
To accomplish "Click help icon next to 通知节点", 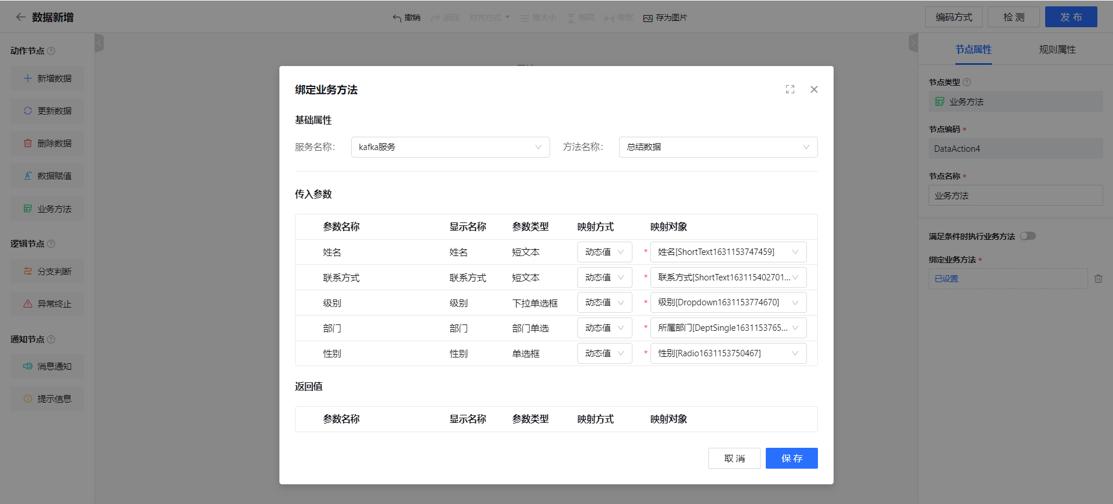I will (x=51, y=339).
